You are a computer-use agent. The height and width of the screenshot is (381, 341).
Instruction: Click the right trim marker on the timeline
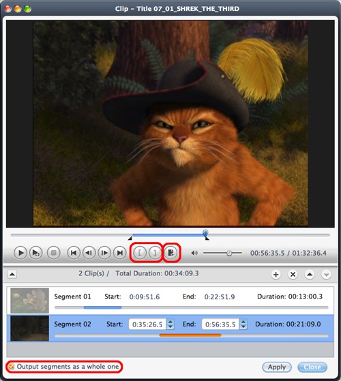tap(207, 238)
